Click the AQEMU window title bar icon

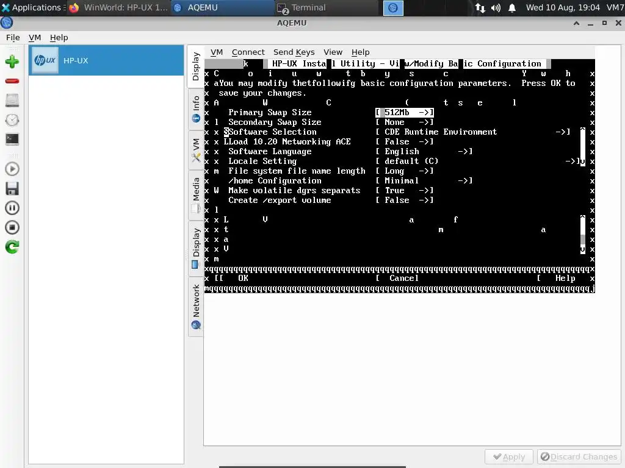7,23
